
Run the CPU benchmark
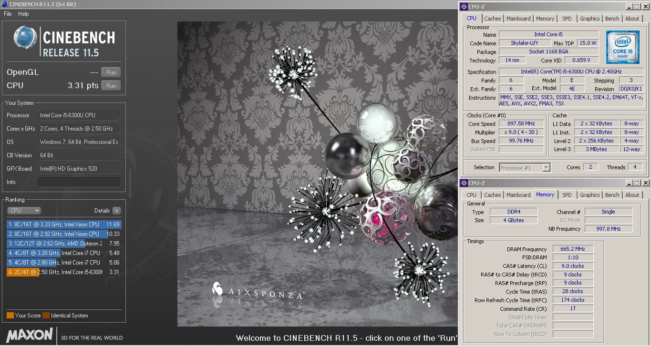[x=111, y=86]
